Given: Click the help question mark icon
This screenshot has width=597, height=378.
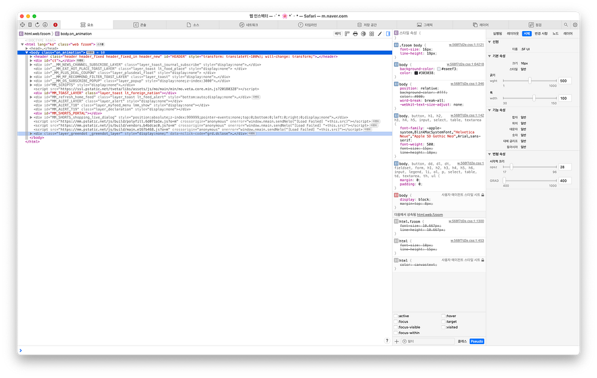Looking at the screenshot, I should point(387,340).
